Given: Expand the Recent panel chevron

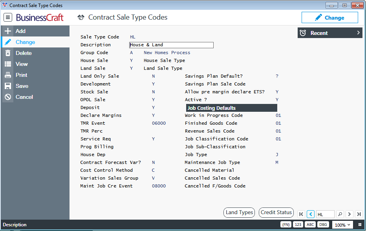Looking at the screenshot, I should tap(358, 33).
